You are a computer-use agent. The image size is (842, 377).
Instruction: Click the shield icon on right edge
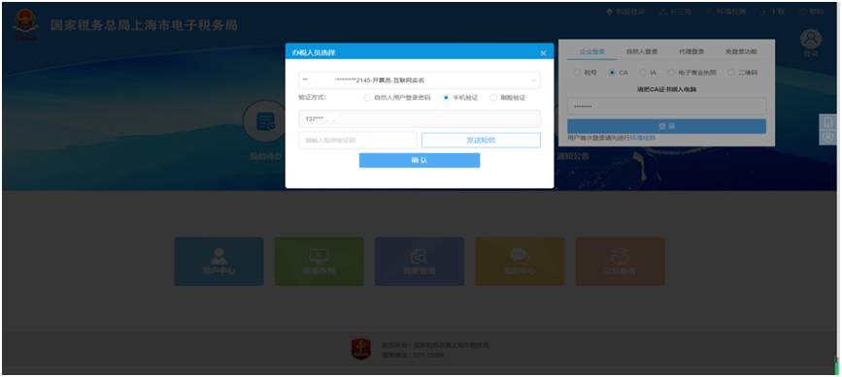point(827,137)
